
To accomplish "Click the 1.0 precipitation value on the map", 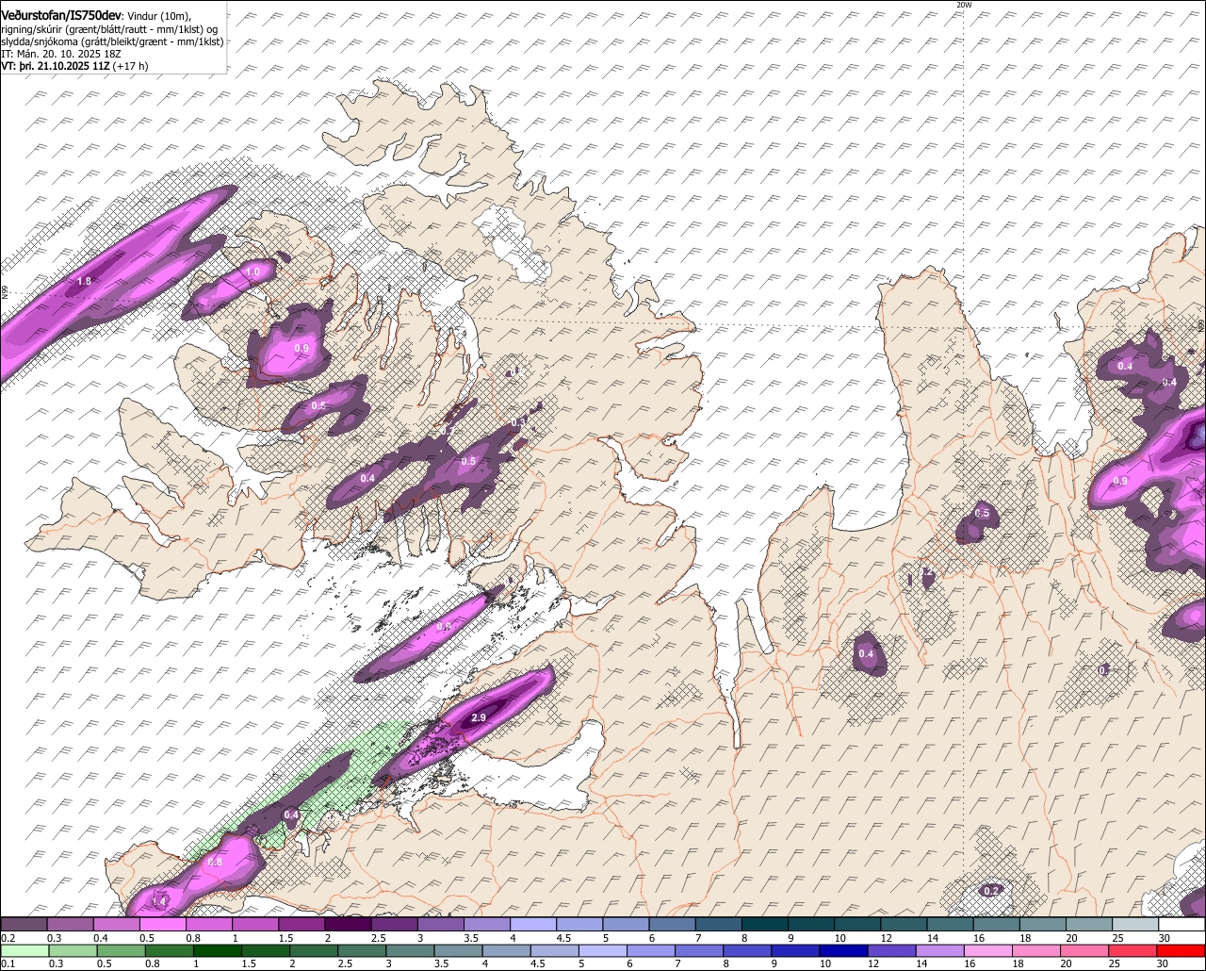I will [253, 272].
